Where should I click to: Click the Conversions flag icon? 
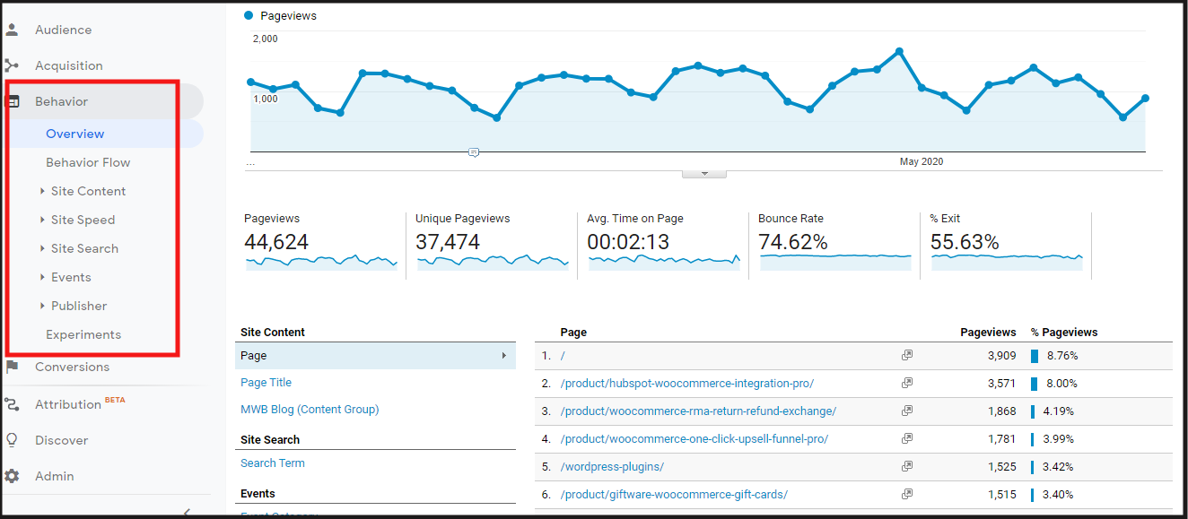pos(12,367)
